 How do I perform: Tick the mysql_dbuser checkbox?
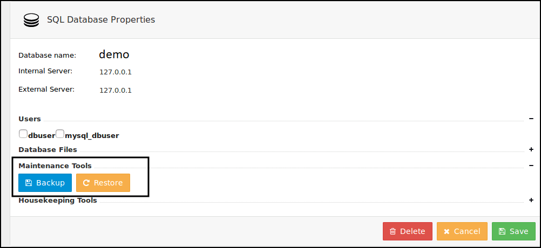pyautogui.click(x=60, y=134)
